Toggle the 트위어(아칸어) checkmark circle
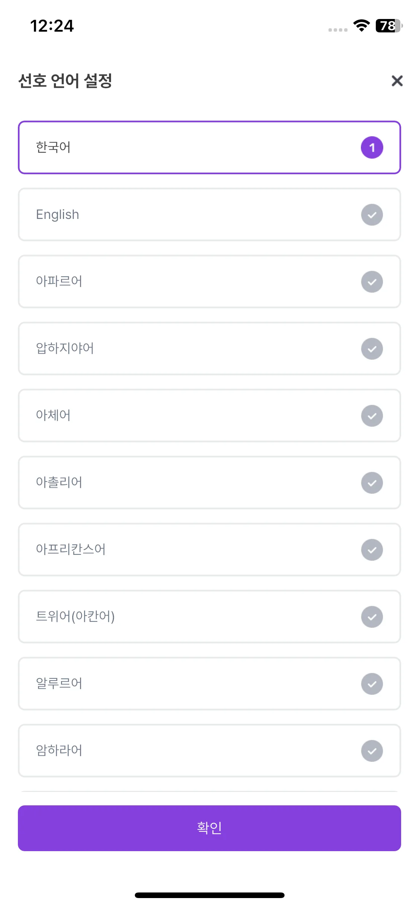The width and height of the screenshot is (419, 907). coord(372,617)
